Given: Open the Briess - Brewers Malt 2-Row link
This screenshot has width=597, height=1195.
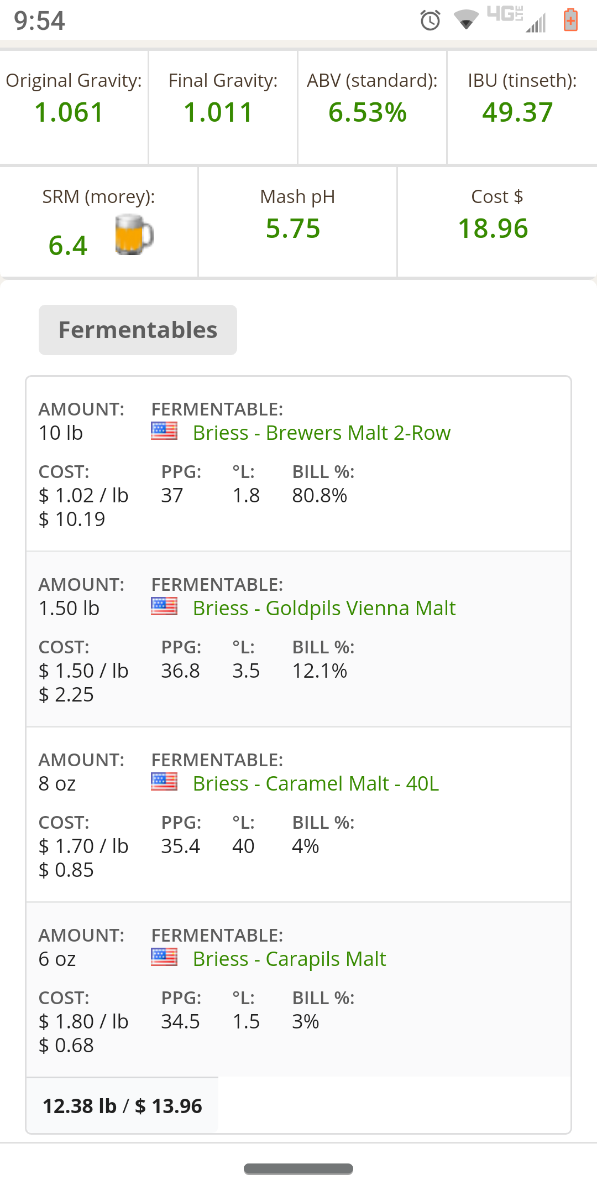Looking at the screenshot, I should point(322,433).
